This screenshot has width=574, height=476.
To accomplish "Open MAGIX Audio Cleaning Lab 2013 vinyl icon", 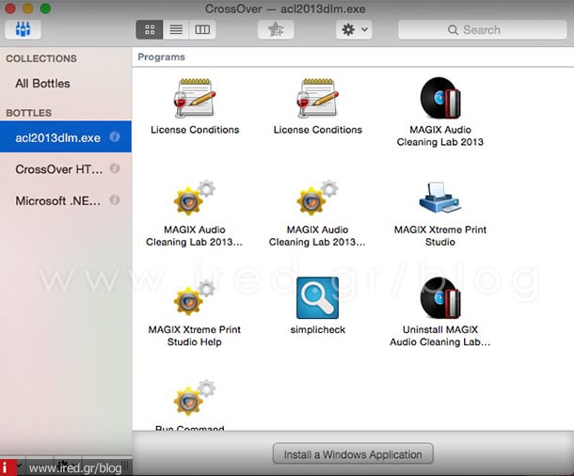I will pos(439,99).
